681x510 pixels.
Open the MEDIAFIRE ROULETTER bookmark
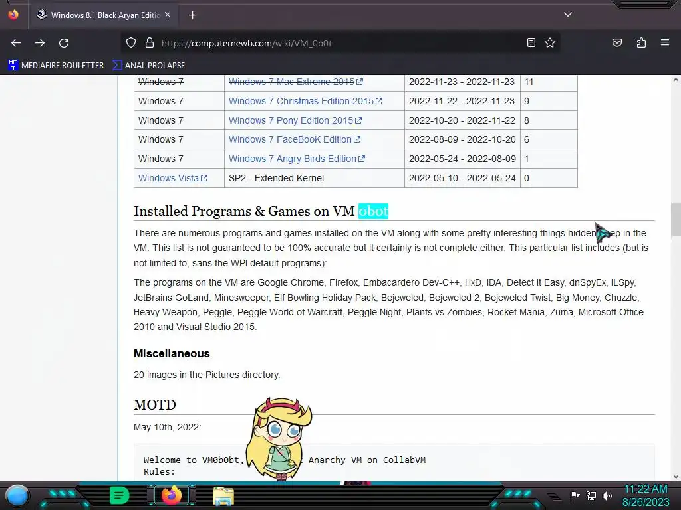click(56, 66)
